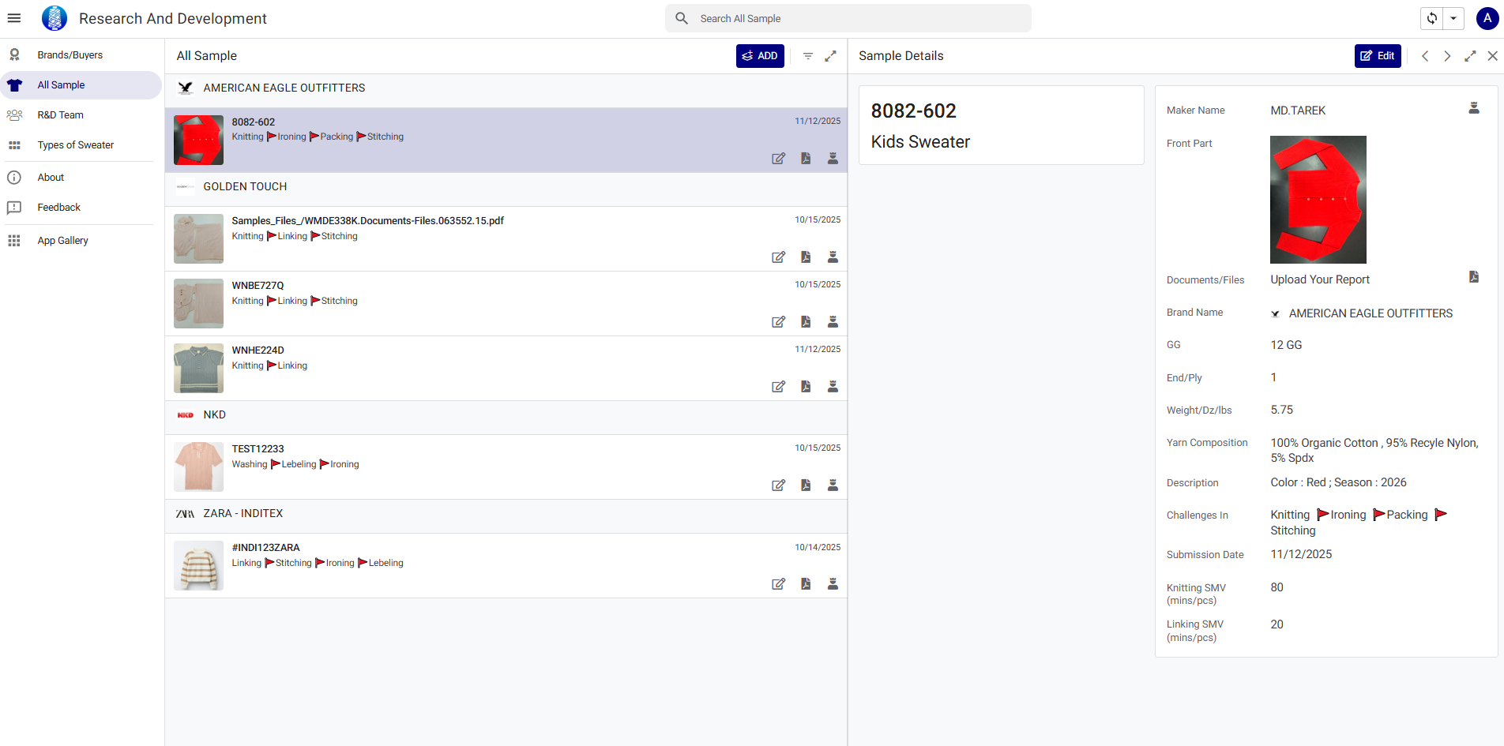
Task: Click the maker person icon for WNHE224D
Action: point(833,387)
